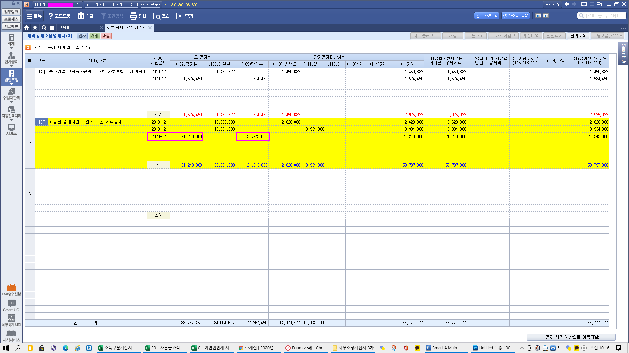Click the F10 search input field
629x353 pixels.
602,16
